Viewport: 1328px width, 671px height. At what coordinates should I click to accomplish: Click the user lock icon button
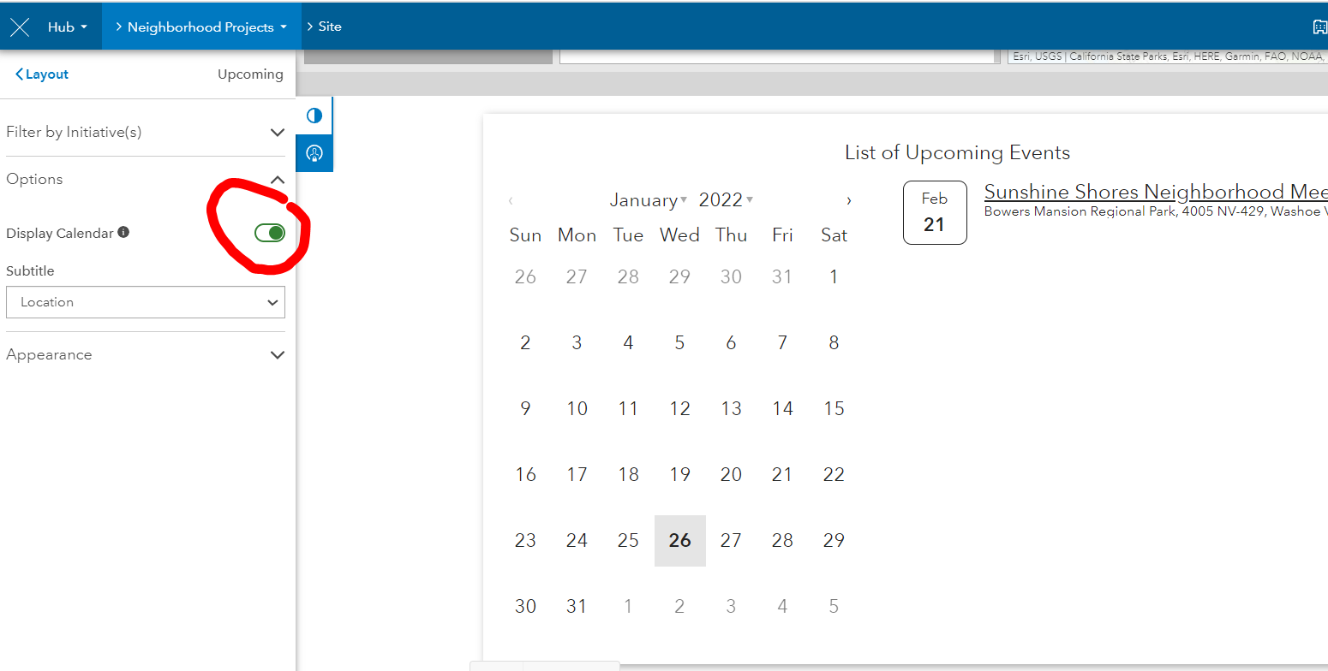[x=314, y=153]
